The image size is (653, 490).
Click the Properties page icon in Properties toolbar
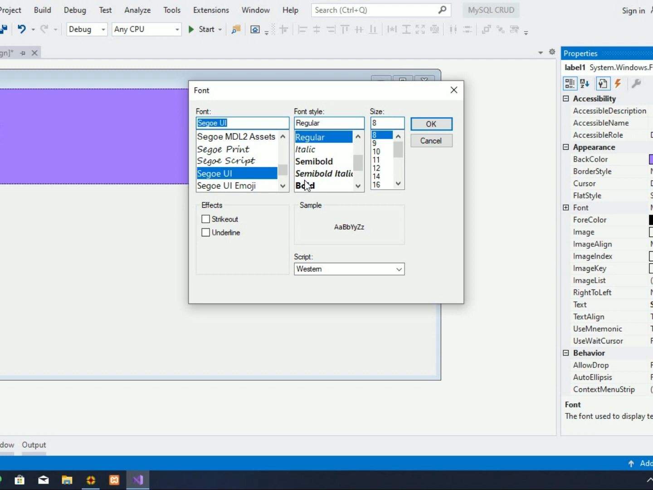603,83
